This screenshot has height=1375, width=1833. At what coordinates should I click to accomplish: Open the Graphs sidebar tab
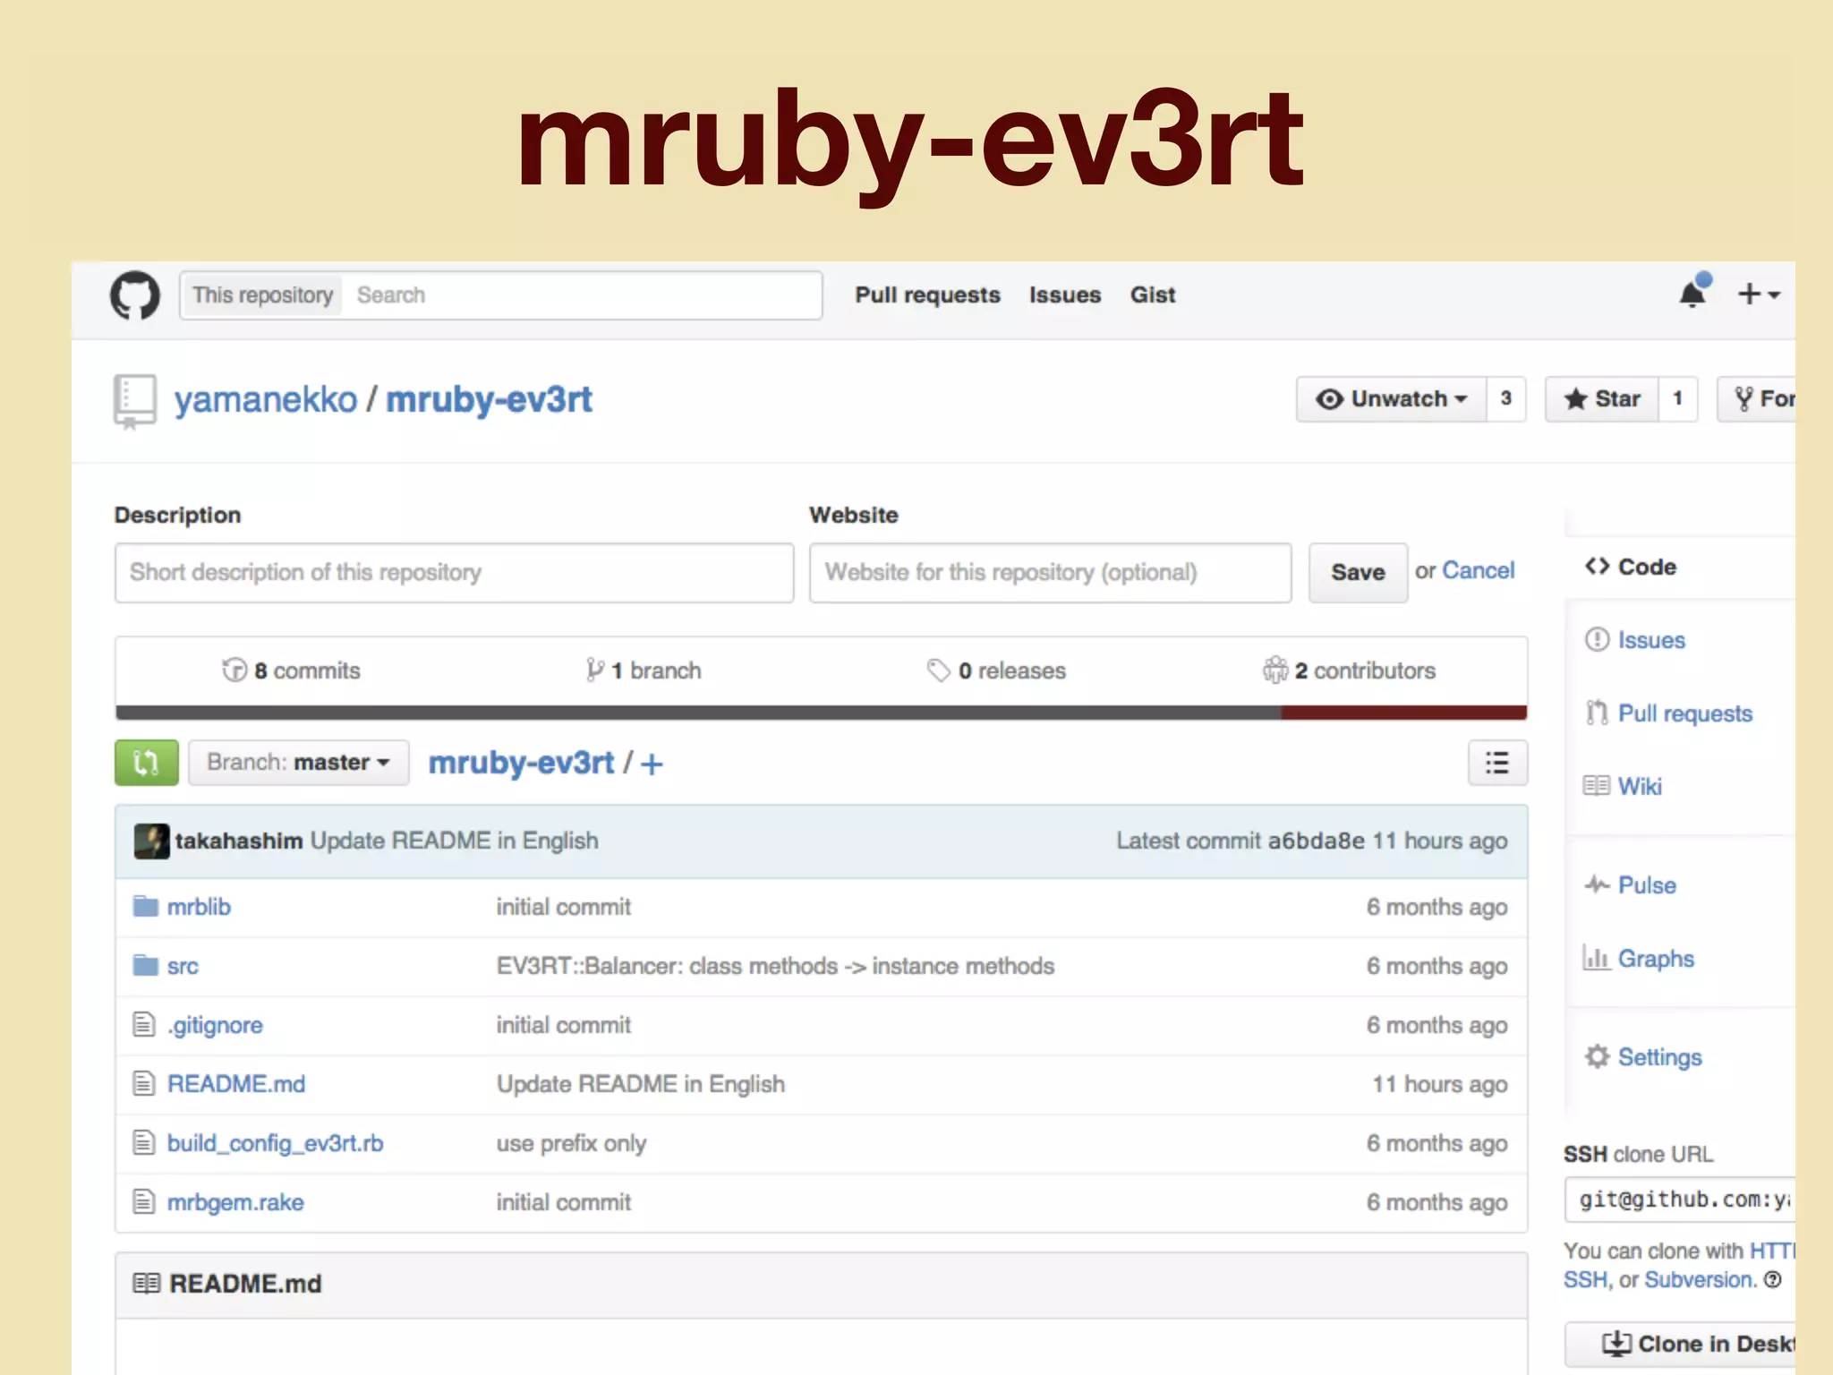(x=1639, y=959)
